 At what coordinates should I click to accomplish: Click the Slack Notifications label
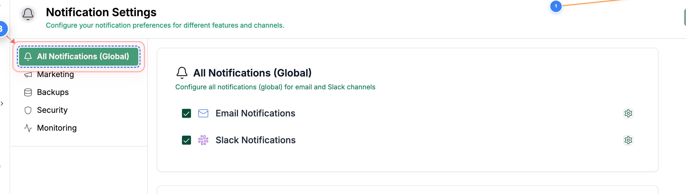(256, 140)
